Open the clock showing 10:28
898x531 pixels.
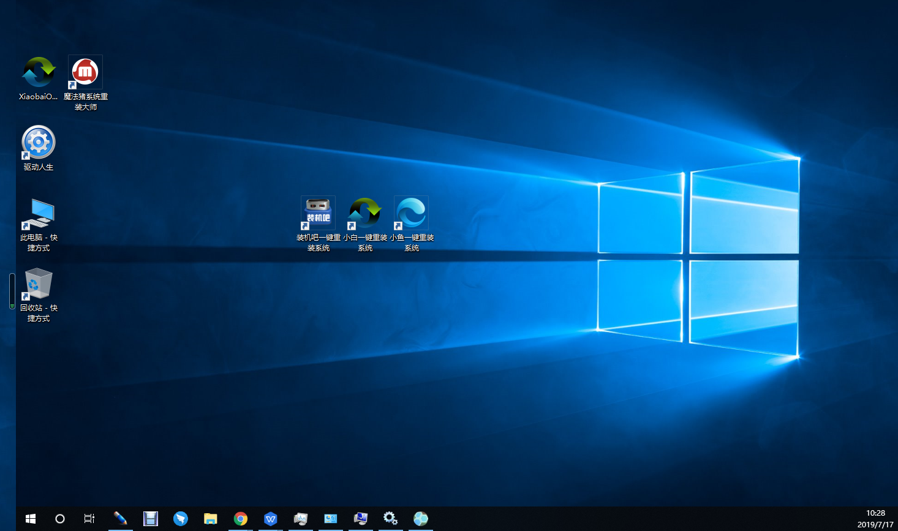(x=875, y=513)
